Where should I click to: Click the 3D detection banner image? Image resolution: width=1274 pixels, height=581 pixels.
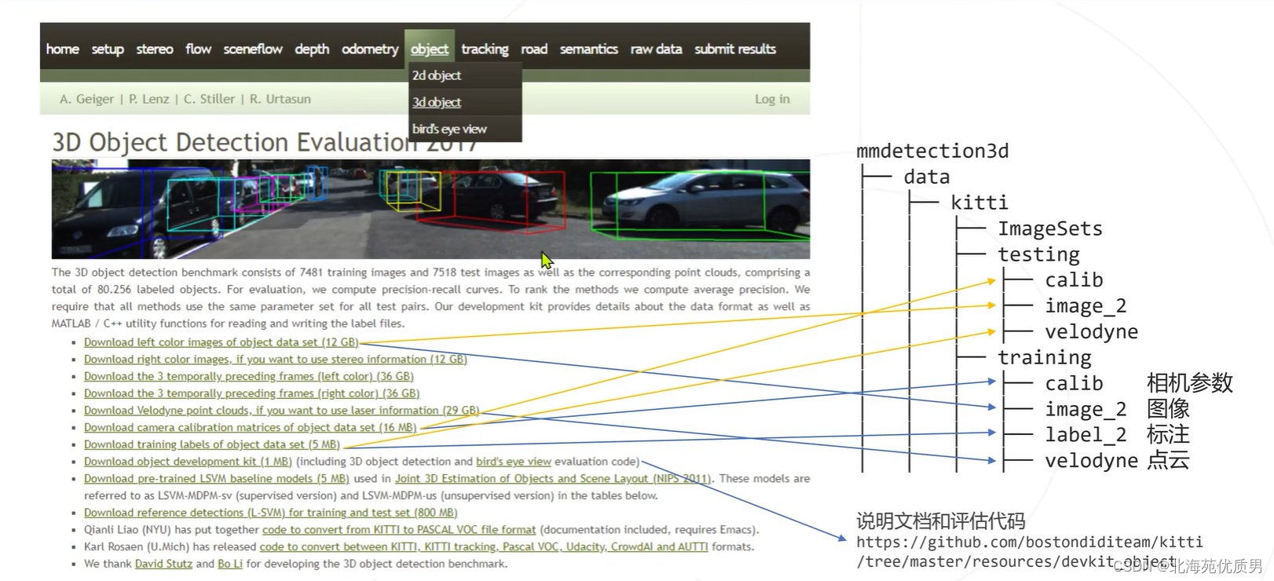tap(430, 209)
